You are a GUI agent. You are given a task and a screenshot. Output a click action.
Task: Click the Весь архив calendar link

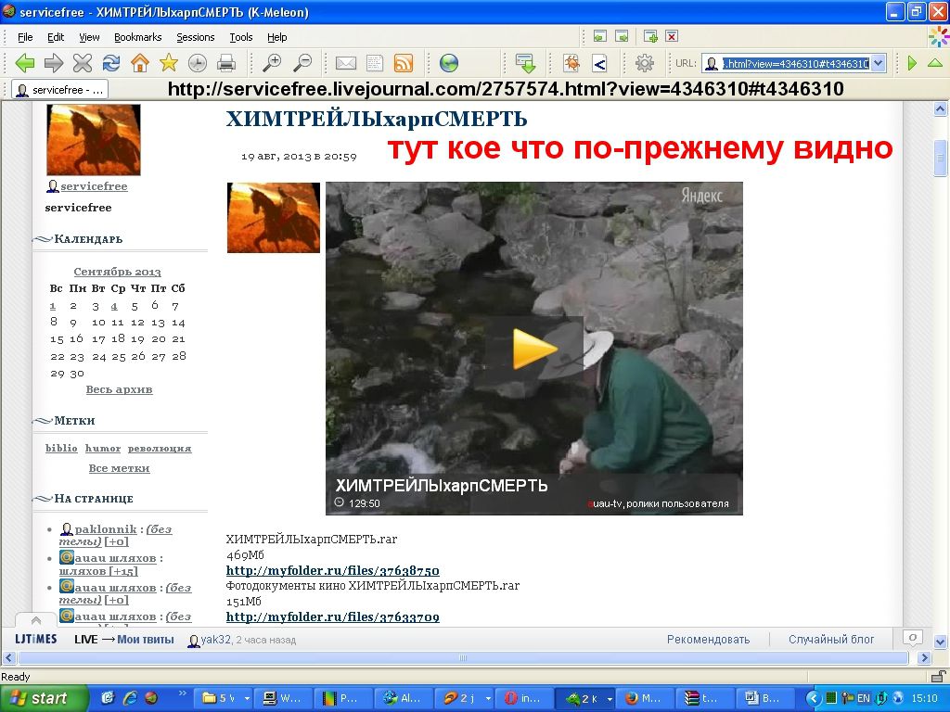coord(119,389)
